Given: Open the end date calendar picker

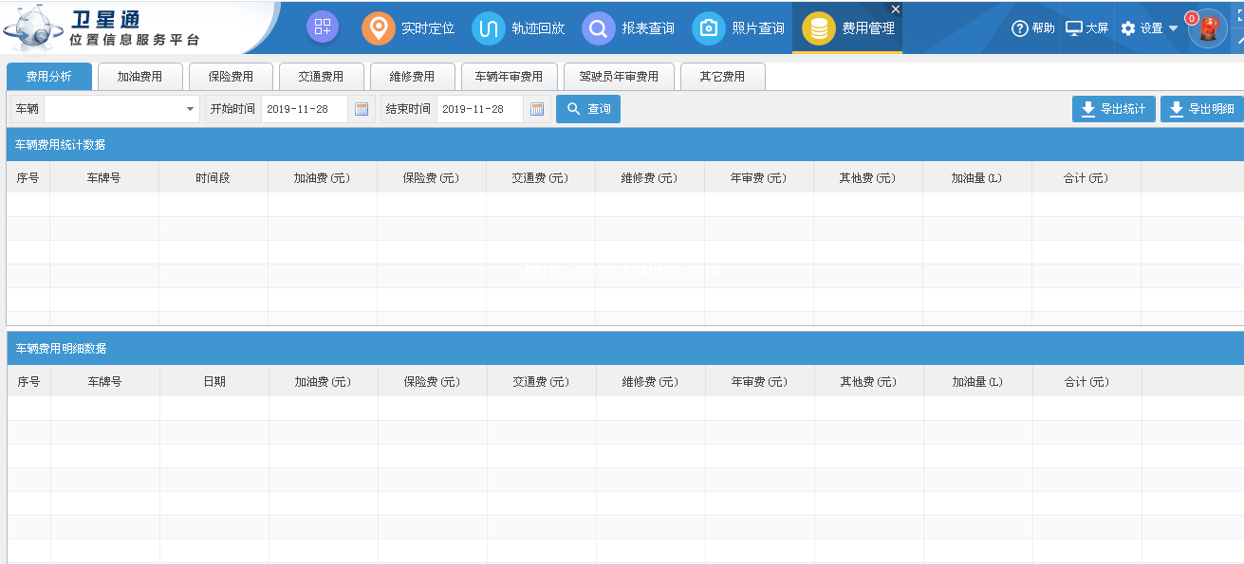Looking at the screenshot, I should point(537,109).
